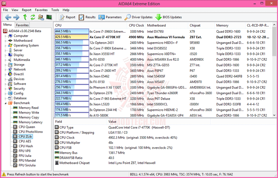Click the Back arrow toolbar icon
This screenshot has height=178, width=278.
(8, 17)
